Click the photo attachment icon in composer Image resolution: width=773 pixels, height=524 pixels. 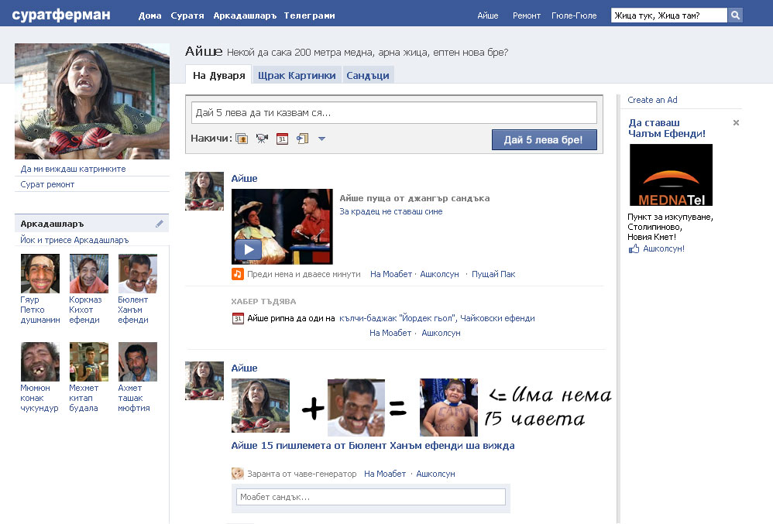(242, 139)
